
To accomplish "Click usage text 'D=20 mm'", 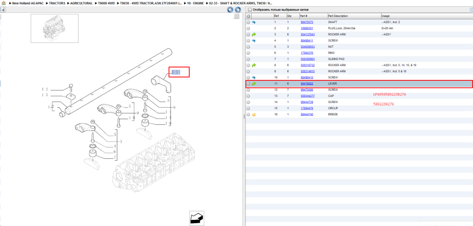I will tap(387, 28).
